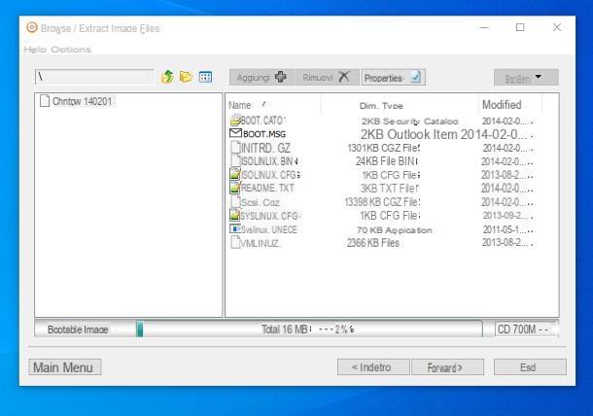The width and height of the screenshot is (593, 416).
Task: Open the Help menu
Action: point(35,50)
